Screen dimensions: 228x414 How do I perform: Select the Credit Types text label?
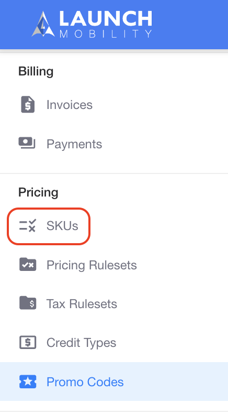coord(81,343)
